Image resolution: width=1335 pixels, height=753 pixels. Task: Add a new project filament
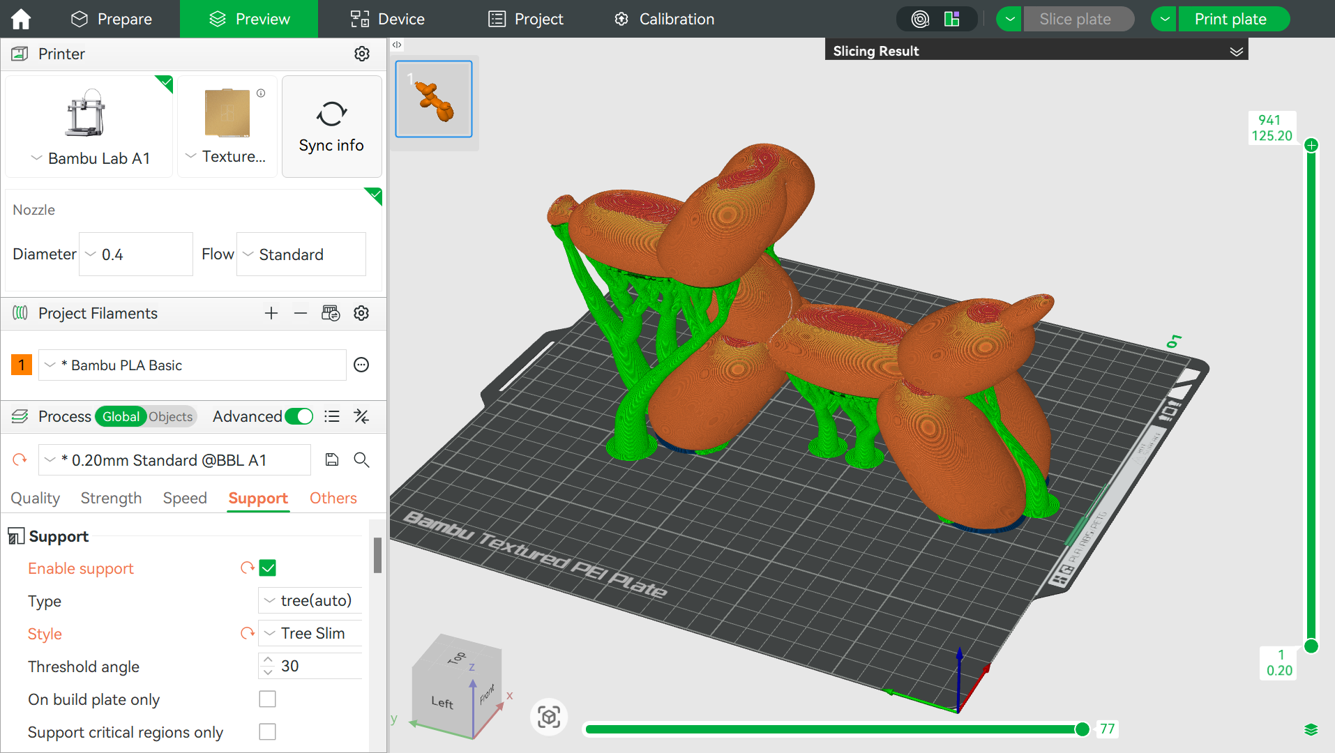[271, 313]
